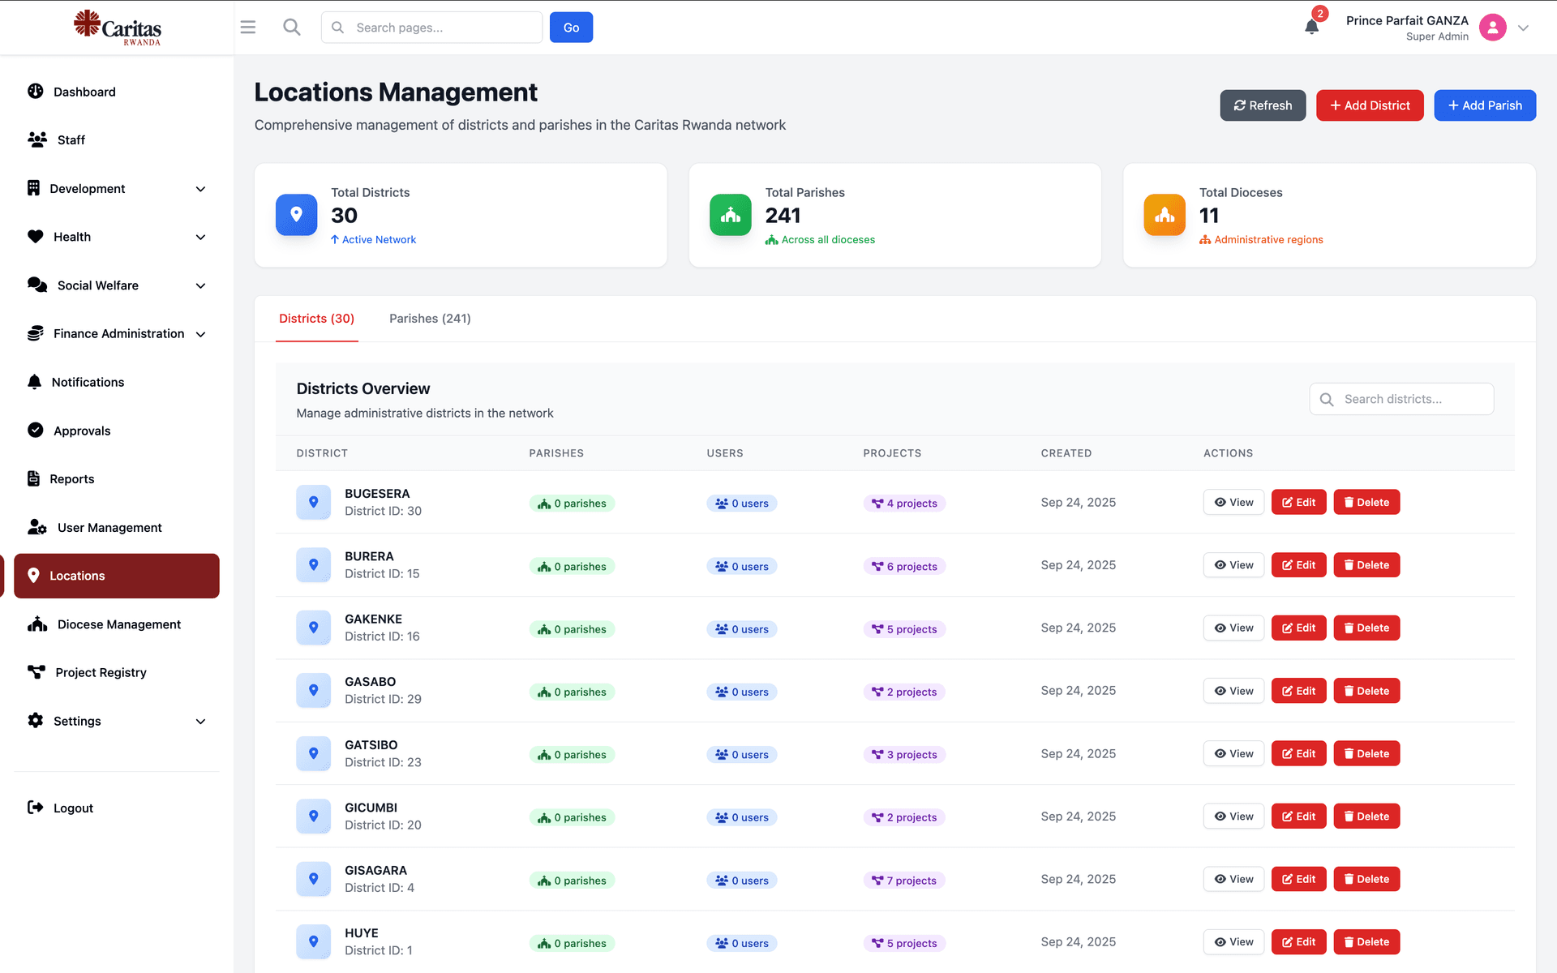
Task: Open User Management from the sidebar
Action: (x=117, y=527)
